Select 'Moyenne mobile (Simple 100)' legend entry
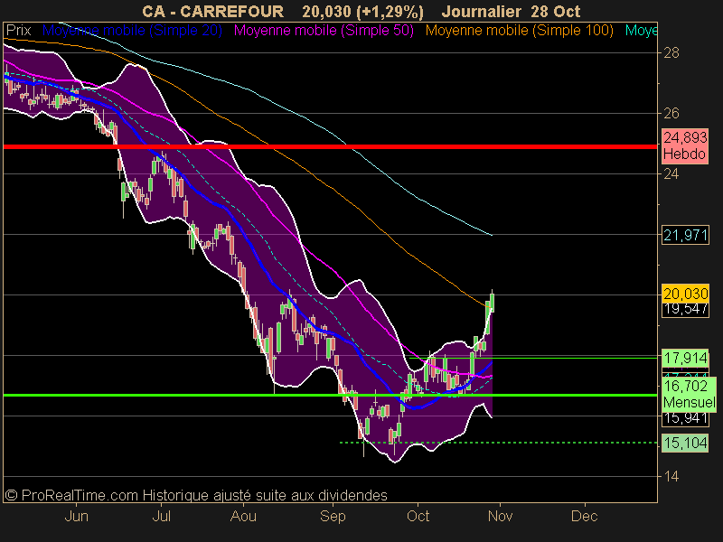723x542 pixels. [519, 31]
